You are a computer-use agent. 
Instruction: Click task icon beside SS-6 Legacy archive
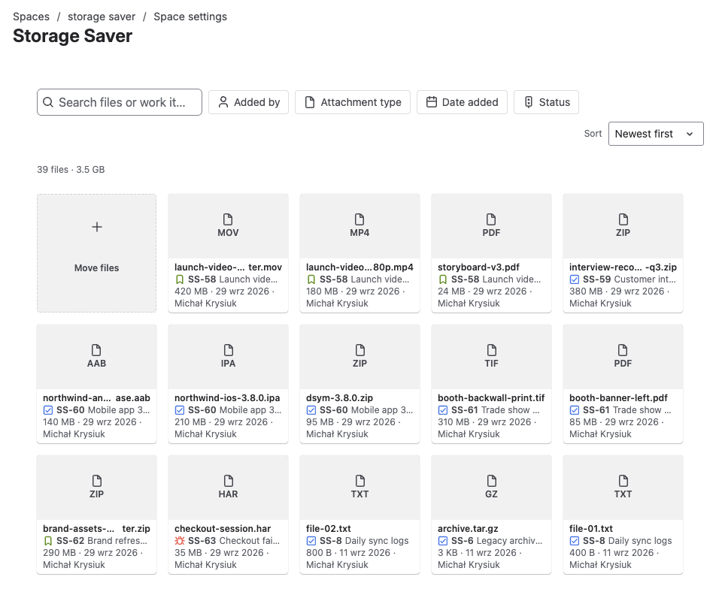443,541
